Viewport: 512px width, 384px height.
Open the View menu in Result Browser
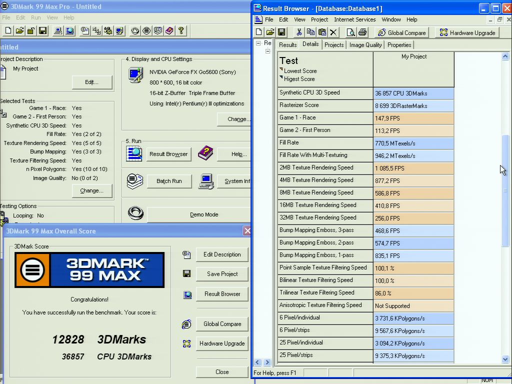[299, 19]
